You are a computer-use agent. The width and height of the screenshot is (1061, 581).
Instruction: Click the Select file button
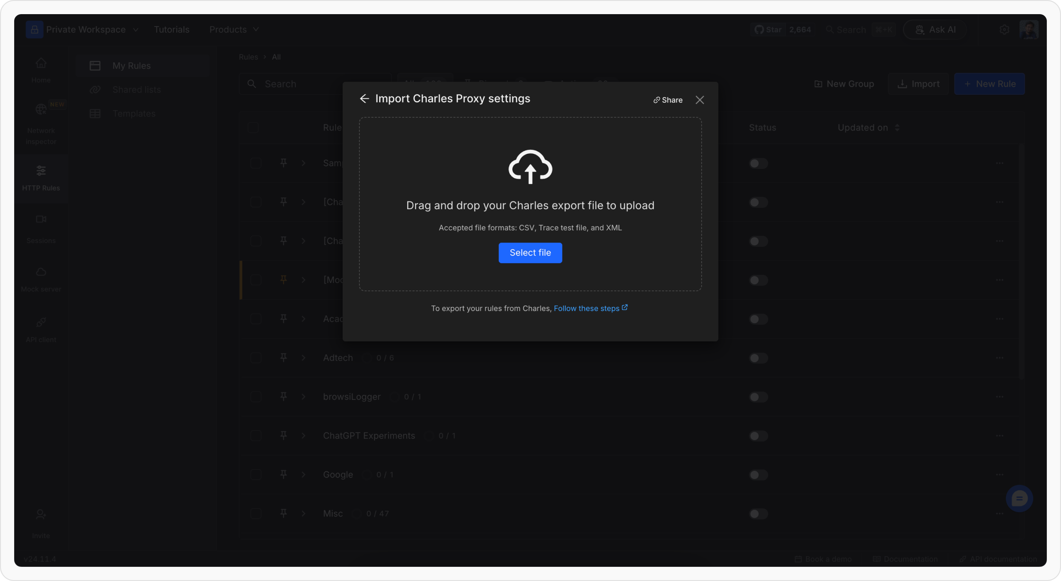pyautogui.click(x=530, y=253)
